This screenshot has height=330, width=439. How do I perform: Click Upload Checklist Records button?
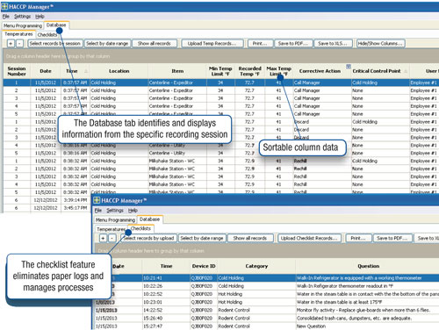click(x=309, y=238)
